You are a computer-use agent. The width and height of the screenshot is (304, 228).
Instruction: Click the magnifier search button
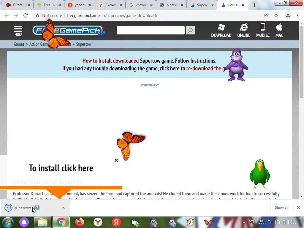coord(190,30)
